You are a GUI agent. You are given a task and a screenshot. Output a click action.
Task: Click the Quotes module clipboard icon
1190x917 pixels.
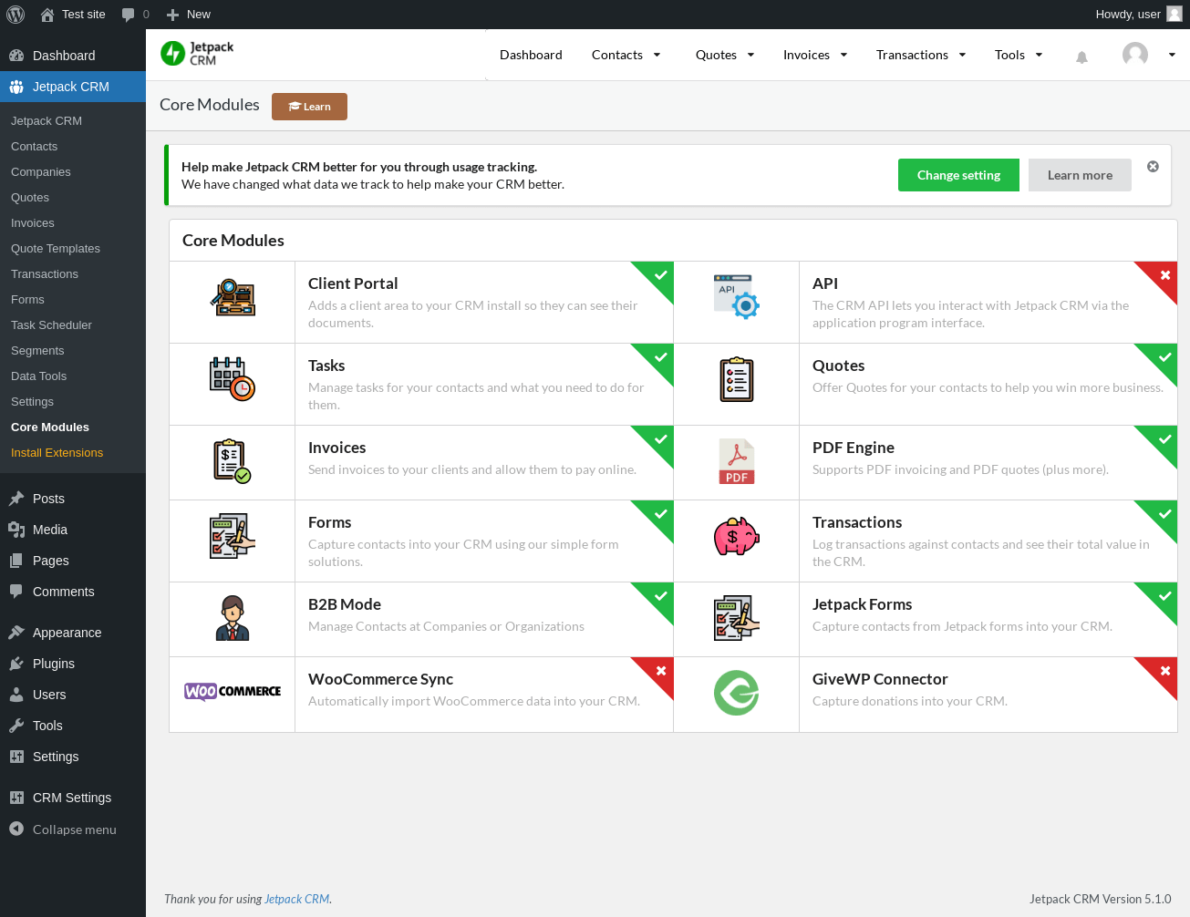737,379
